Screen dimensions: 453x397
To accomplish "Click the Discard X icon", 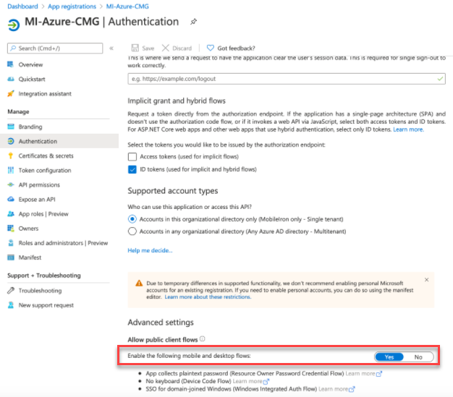I will coord(165,48).
